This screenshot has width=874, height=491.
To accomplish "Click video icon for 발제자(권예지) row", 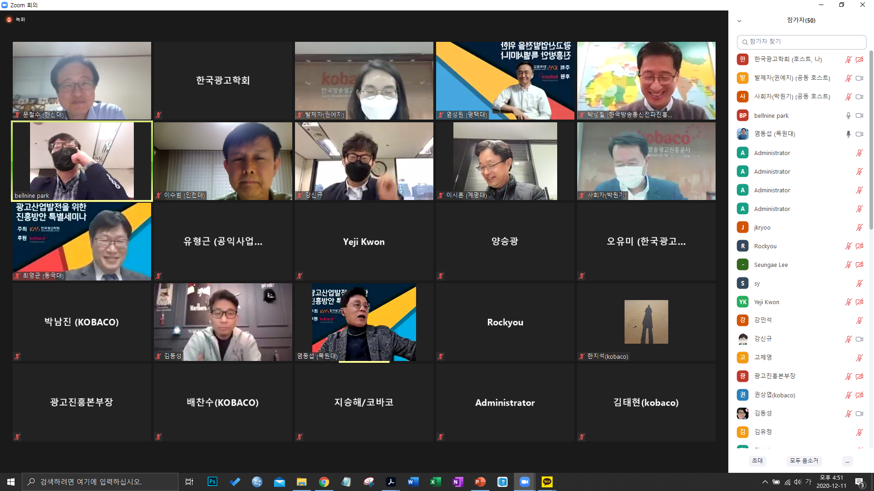I will point(859,78).
